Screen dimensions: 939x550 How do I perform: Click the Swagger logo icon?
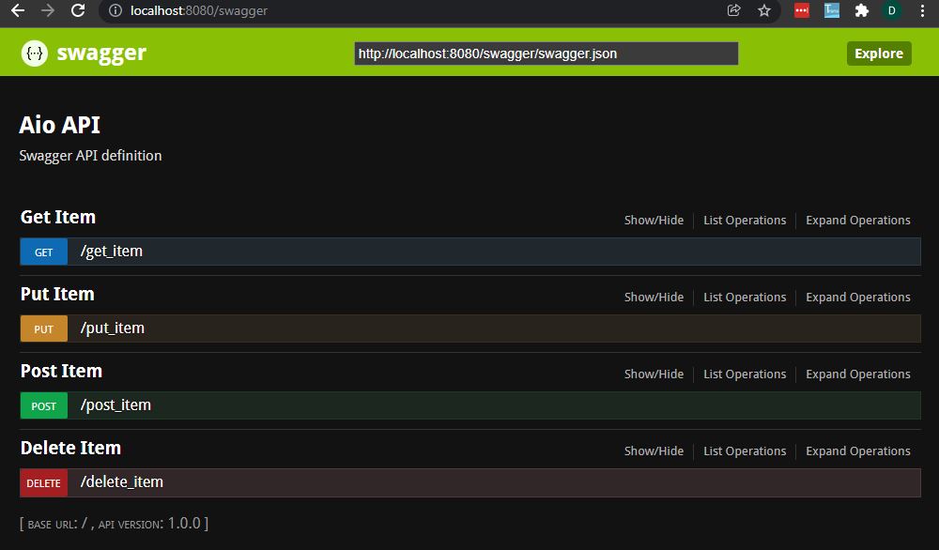[x=34, y=53]
